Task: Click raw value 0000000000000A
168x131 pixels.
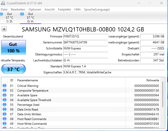Action: (x=146, y=100)
